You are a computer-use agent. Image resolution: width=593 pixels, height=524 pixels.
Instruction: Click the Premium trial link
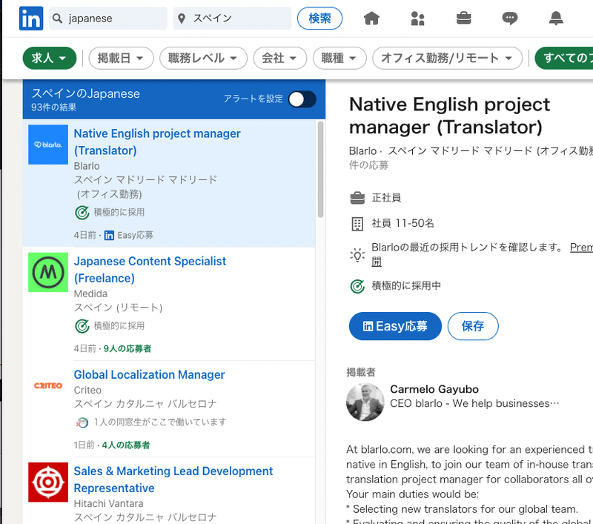pyautogui.click(x=581, y=248)
